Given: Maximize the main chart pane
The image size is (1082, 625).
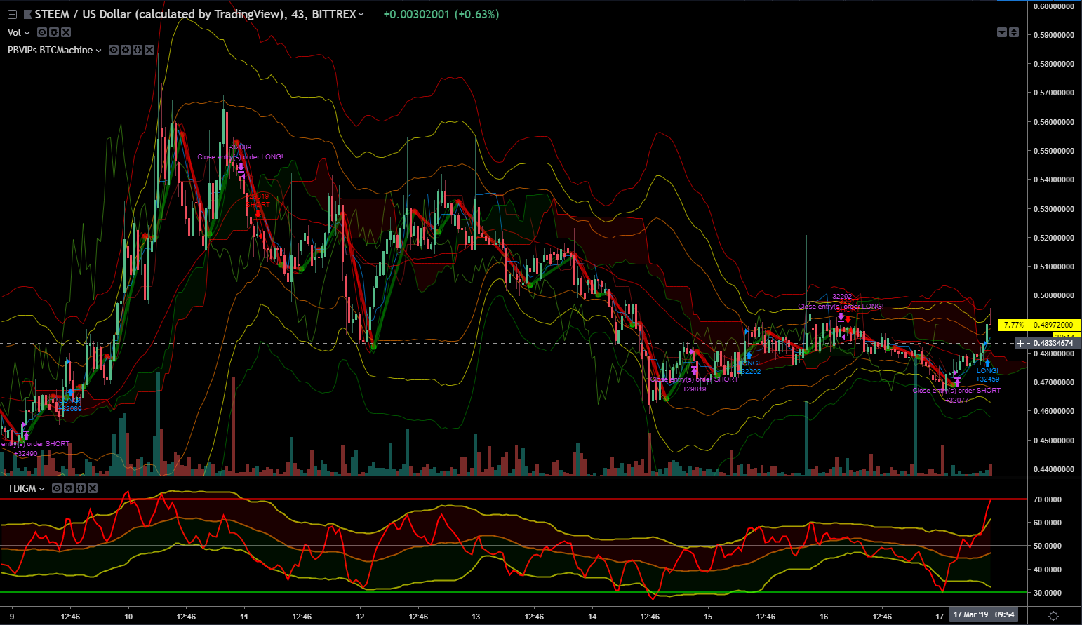Looking at the screenshot, I should pyautogui.click(x=1014, y=32).
